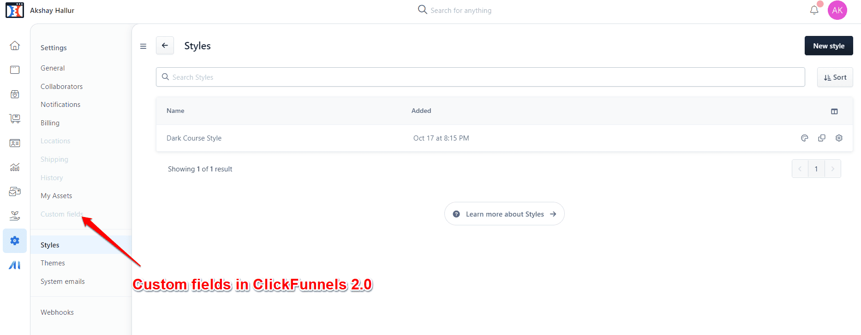This screenshot has width=861, height=335.
Task: Sort by the Added column header
Action: tap(421, 111)
